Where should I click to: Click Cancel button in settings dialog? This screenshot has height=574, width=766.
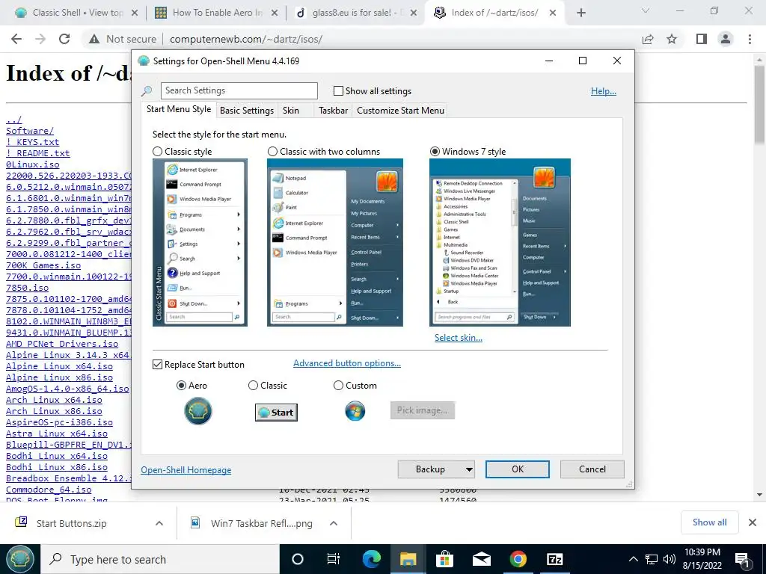[592, 469]
